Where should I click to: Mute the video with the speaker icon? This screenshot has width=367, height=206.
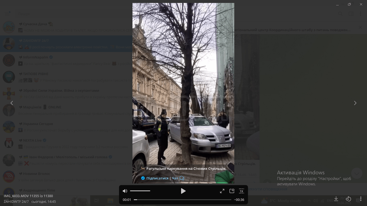coord(125,191)
